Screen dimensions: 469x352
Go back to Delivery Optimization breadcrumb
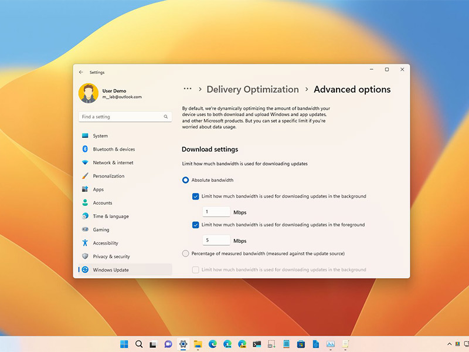coord(253,89)
